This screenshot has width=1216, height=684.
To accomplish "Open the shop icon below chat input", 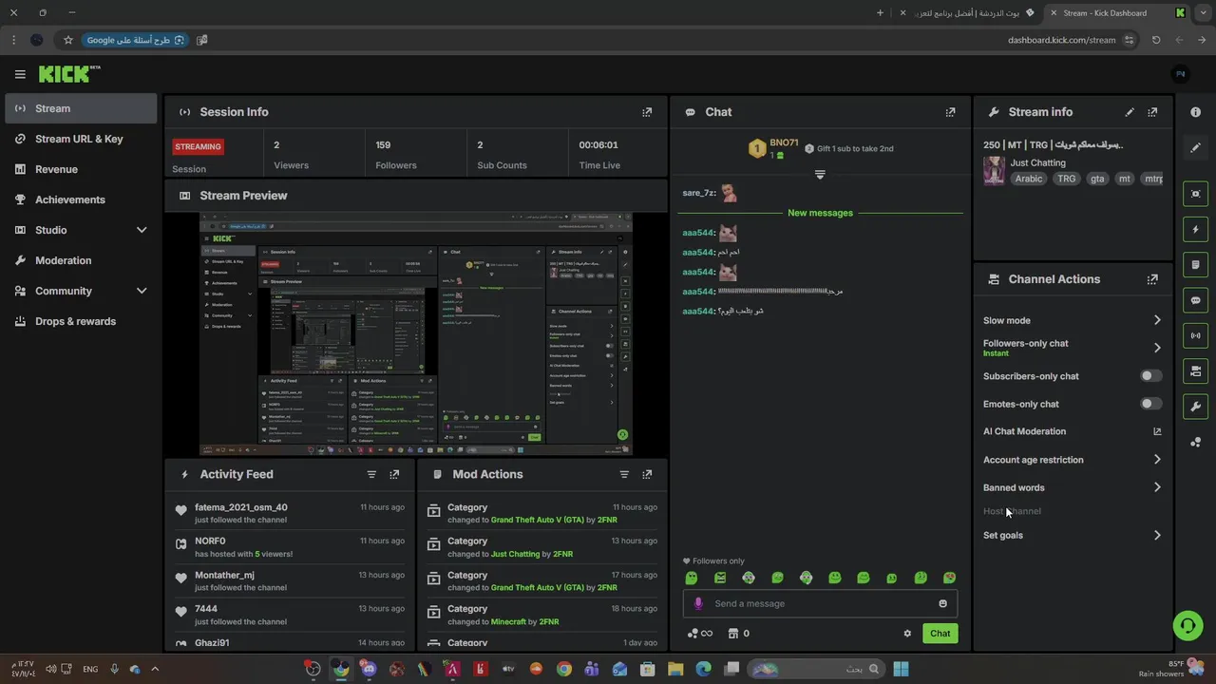I will pos(733,634).
